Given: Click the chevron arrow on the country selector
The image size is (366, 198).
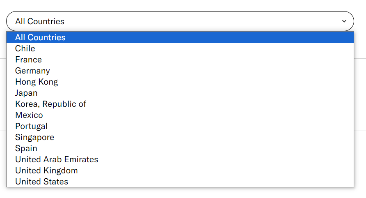Looking at the screenshot, I should point(344,21).
